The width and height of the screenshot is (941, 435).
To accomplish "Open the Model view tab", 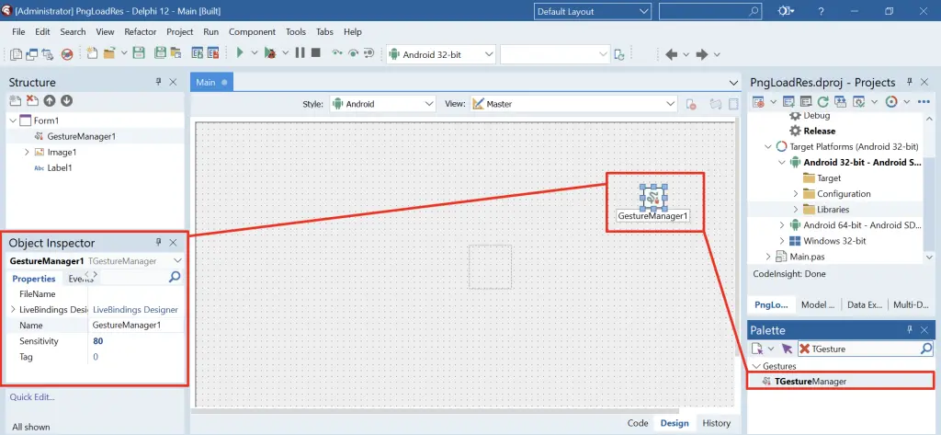I will tap(818, 304).
